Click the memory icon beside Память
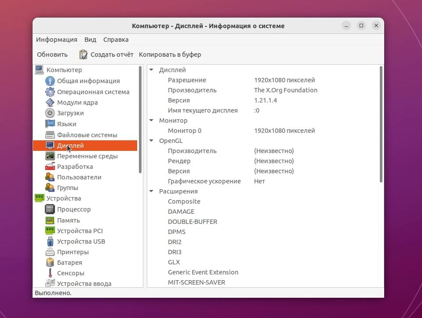Screen dimensions: 422x318 click(50, 220)
